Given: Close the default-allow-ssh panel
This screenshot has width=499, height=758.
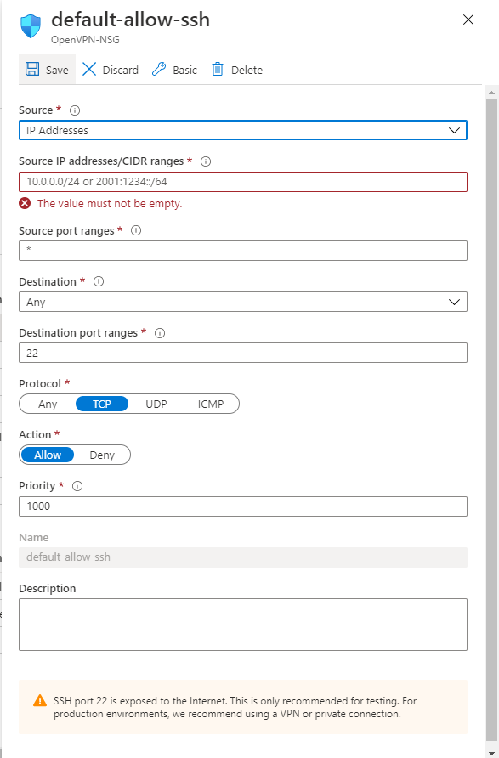Looking at the screenshot, I should 468,20.
